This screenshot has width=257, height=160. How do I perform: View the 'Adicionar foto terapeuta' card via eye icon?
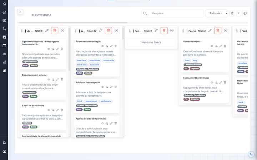(102, 87)
